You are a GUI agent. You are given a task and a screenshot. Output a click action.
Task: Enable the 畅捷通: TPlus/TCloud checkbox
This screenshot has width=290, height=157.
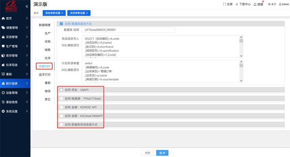click(61, 98)
